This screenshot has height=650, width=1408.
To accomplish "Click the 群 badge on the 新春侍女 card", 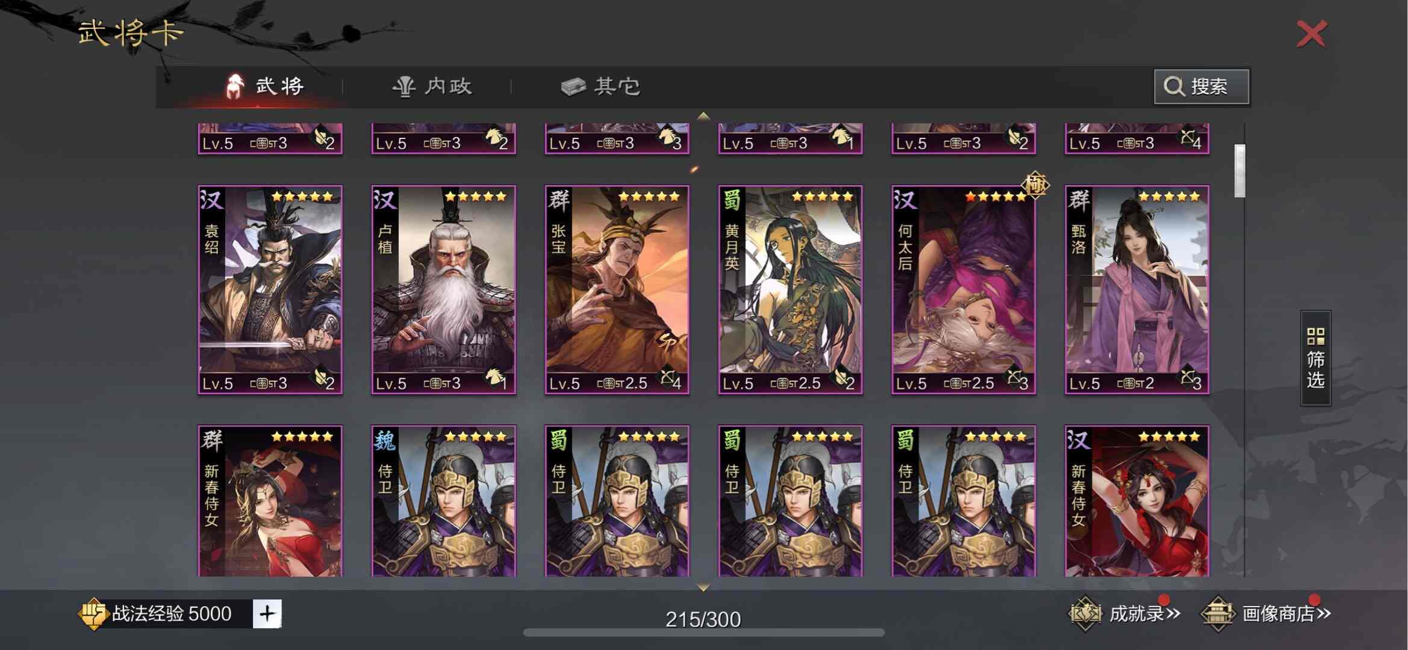I will [x=211, y=440].
